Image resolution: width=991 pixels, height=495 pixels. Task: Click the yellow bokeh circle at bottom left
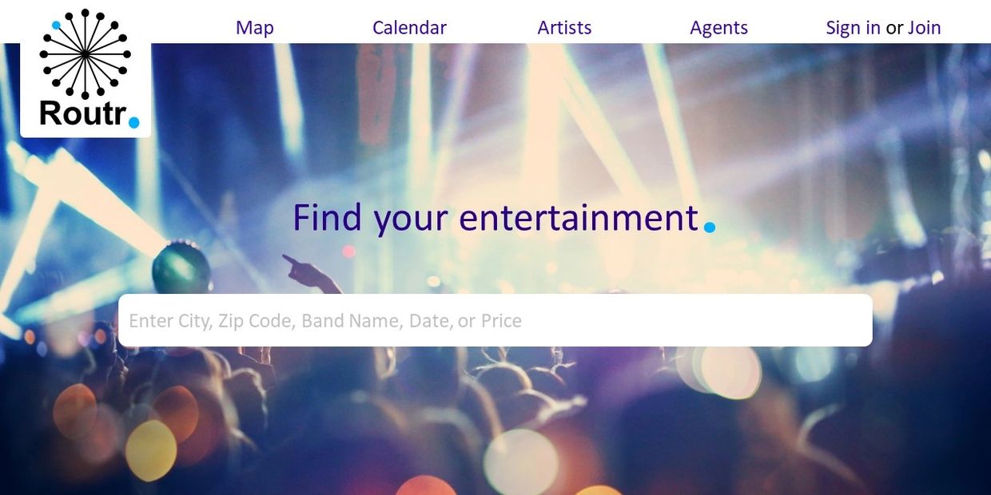pos(150,450)
